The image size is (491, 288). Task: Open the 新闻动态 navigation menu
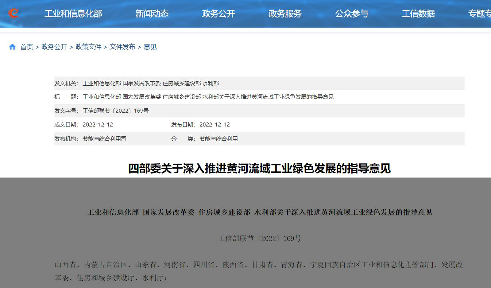pyautogui.click(x=152, y=14)
